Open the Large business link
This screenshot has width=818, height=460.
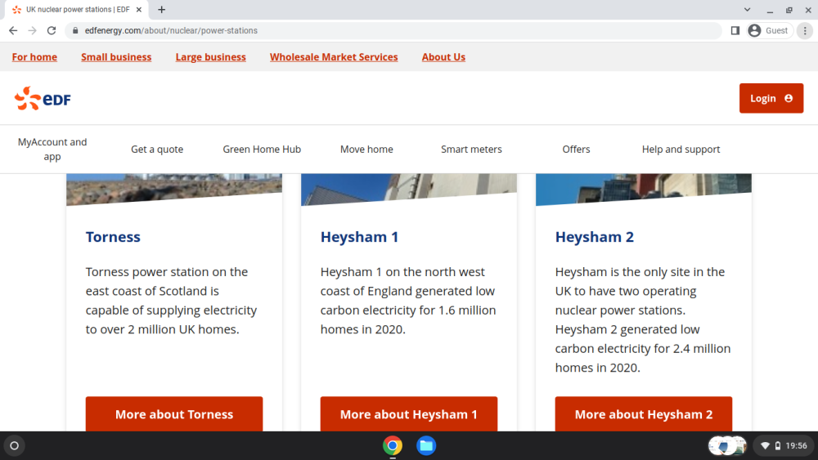coord(211,56)
